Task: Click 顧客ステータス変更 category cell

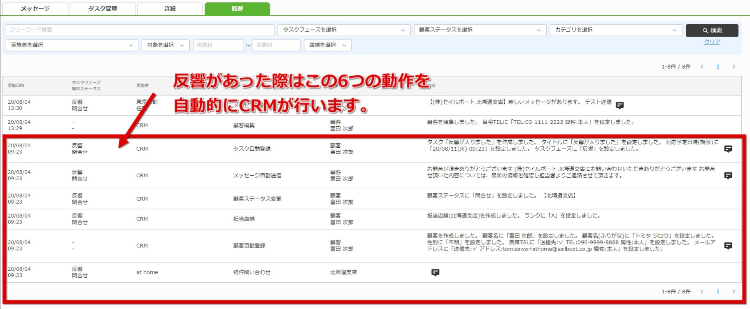Action: tap(257, 199)
